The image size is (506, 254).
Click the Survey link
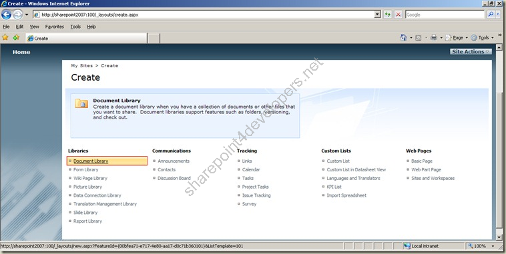[249, 204]
